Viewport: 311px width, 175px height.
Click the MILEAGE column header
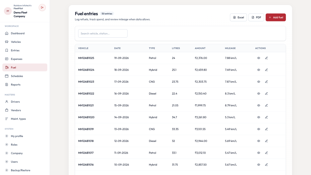(x=230, y=48)
